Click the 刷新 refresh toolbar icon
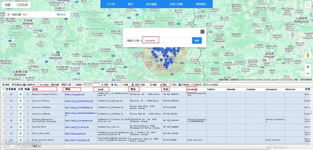 pos(4,85)
